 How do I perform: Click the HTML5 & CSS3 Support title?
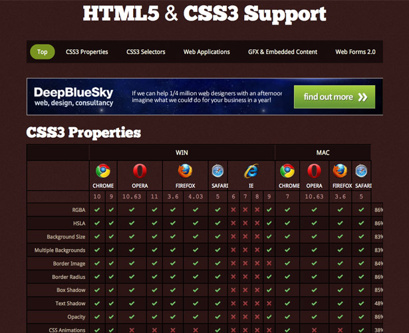pos(205,13)
